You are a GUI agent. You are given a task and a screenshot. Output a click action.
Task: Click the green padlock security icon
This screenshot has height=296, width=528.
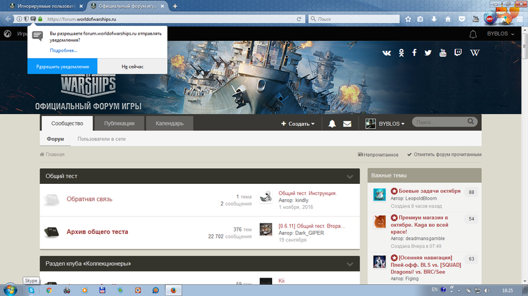point(40,19)
